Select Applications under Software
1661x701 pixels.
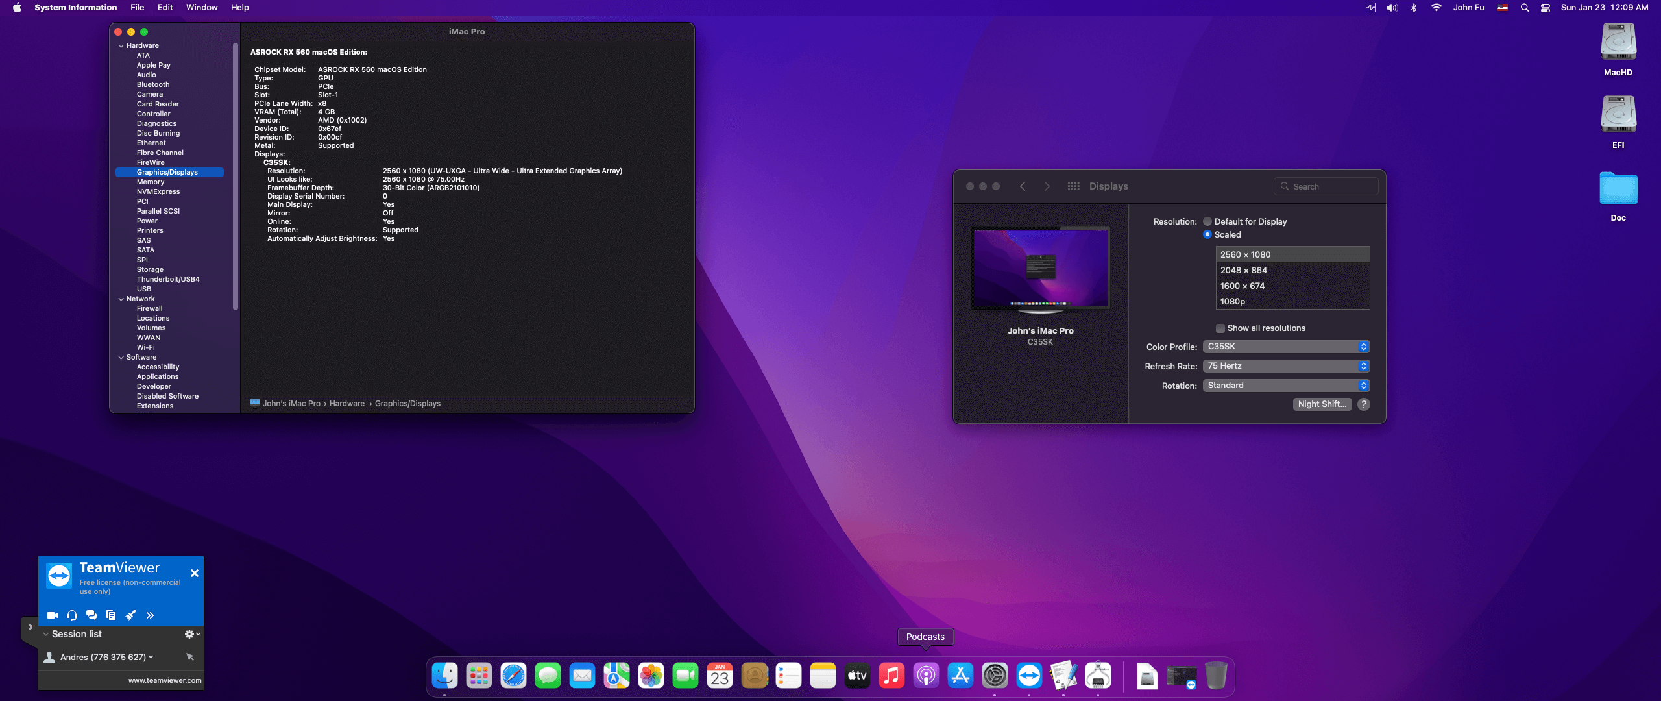tap(158, 376)
